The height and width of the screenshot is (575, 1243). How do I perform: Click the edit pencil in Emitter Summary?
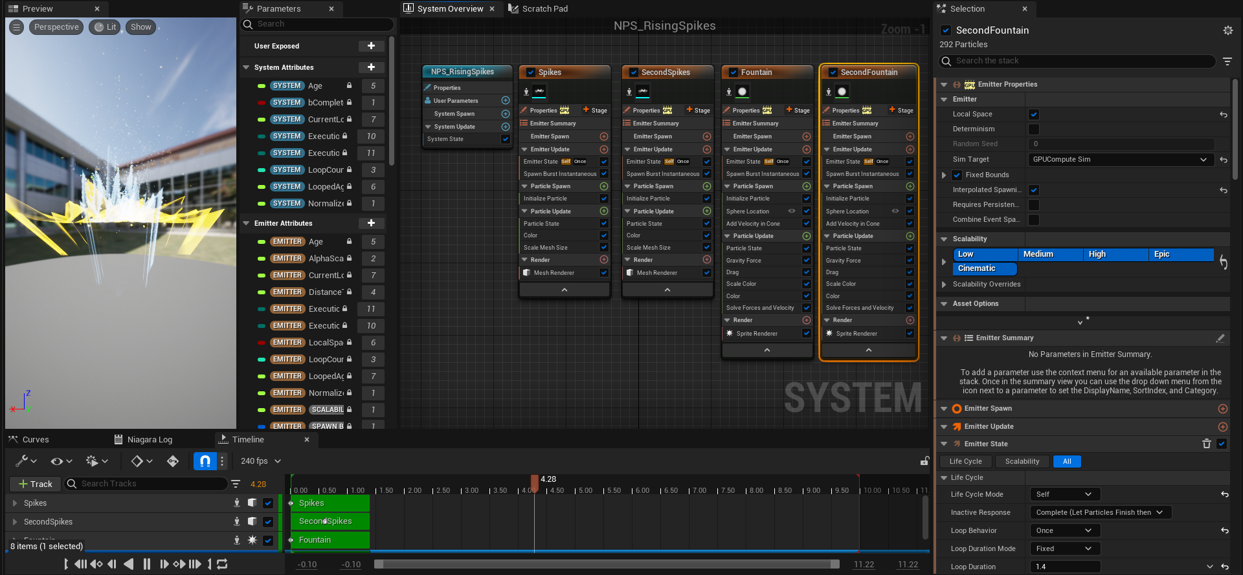1220,338
